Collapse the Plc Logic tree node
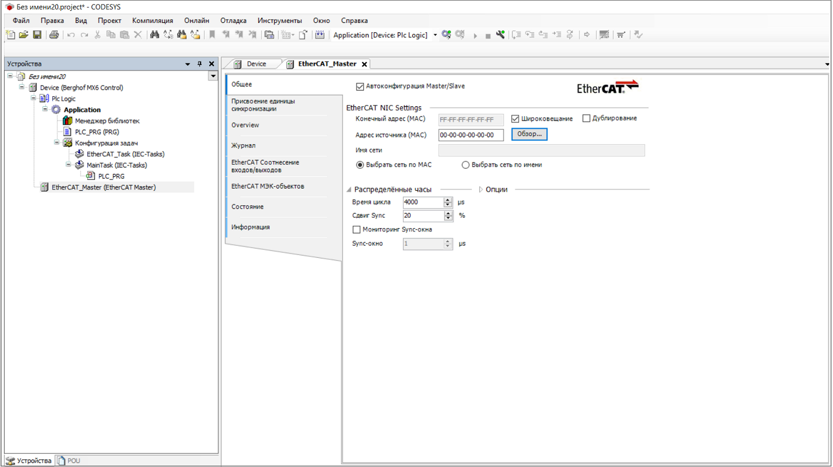Viewport: 833px width, 467px height. 33,98
